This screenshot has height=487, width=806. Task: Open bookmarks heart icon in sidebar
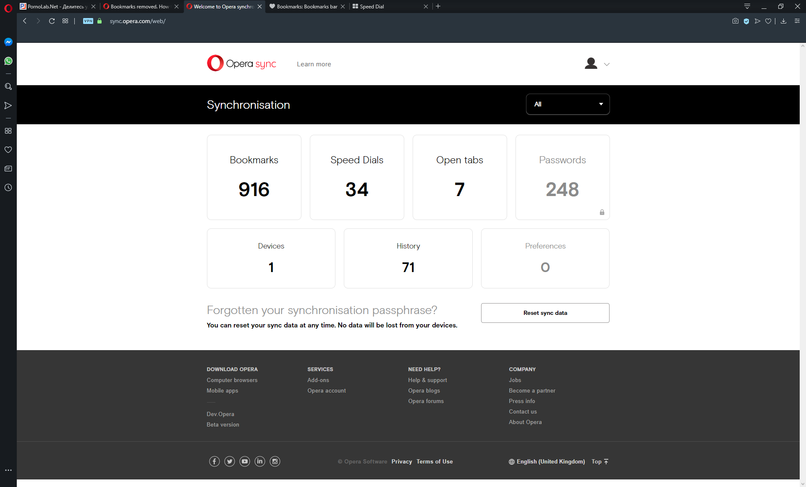pos(8,149)
